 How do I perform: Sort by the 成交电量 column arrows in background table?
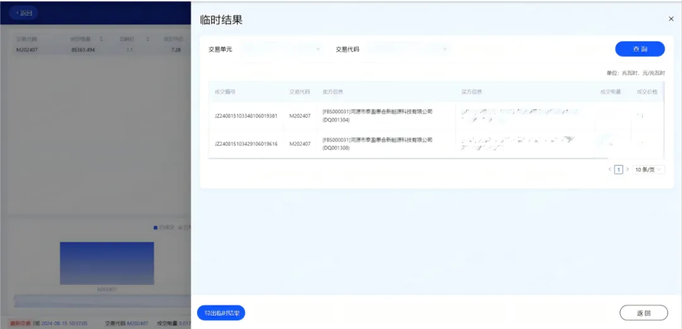pyautogui.click(x=101, y=39)
